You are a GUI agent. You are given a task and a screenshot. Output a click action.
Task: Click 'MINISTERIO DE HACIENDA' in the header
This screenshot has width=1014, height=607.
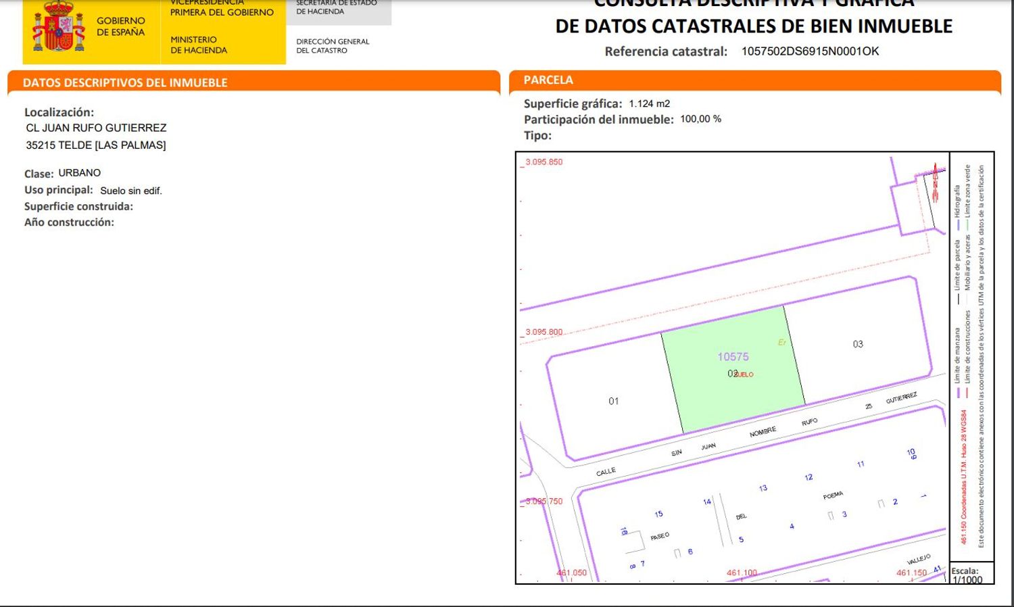coord(199,45)
